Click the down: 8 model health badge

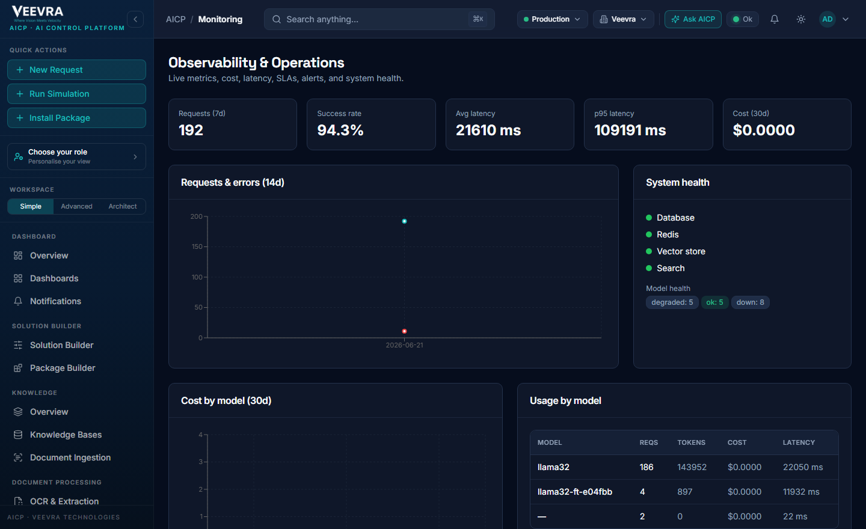751,302
